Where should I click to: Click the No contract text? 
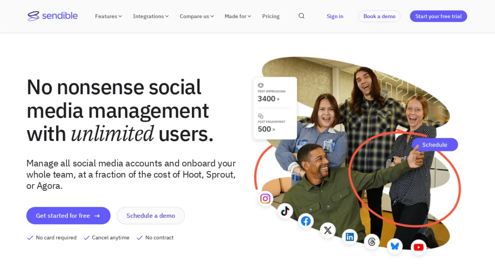point(159,238)
